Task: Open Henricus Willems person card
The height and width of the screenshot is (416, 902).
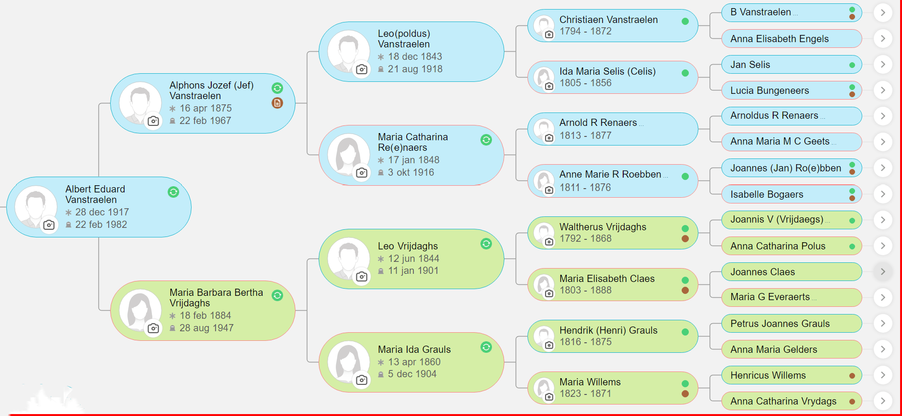Action: click(x=791, y=375)
